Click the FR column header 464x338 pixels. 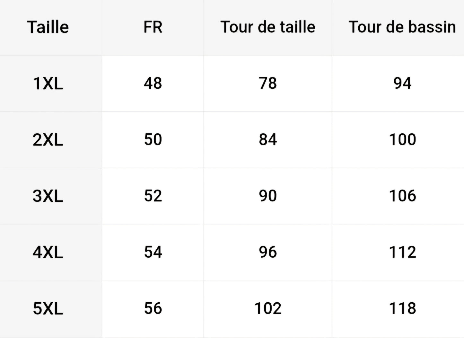(153, 27)
